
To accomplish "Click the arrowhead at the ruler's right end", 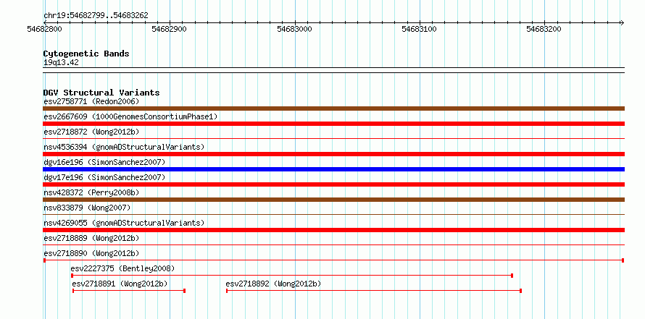I will [x=622, y=22].
